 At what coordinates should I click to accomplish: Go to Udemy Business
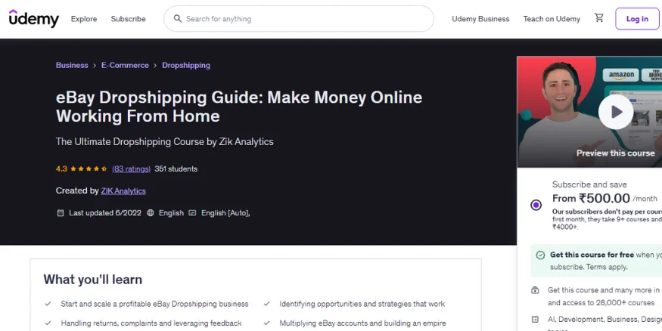pos(480,19)
